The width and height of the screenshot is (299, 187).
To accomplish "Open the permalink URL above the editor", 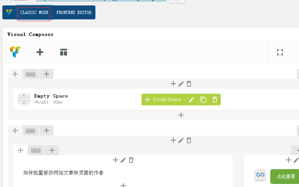I will coord(101,0).
